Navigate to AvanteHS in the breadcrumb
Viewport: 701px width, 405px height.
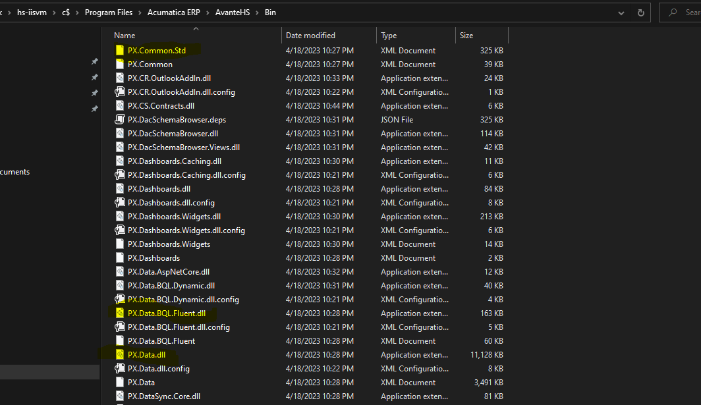click(233, 13)
